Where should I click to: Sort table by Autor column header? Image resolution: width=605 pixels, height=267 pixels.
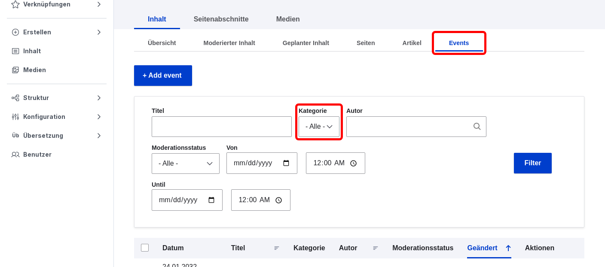(x=348, y=248)
